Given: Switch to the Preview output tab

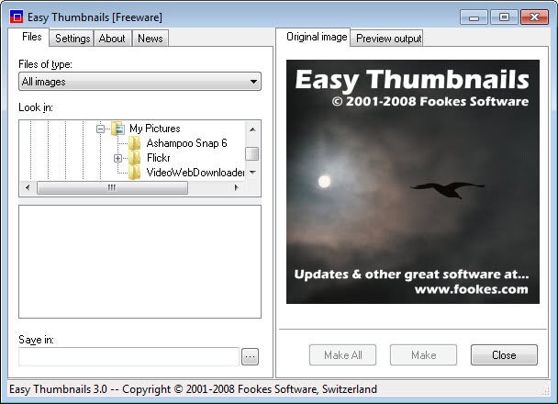Looking at the screenshot, I should click(388, 39).
